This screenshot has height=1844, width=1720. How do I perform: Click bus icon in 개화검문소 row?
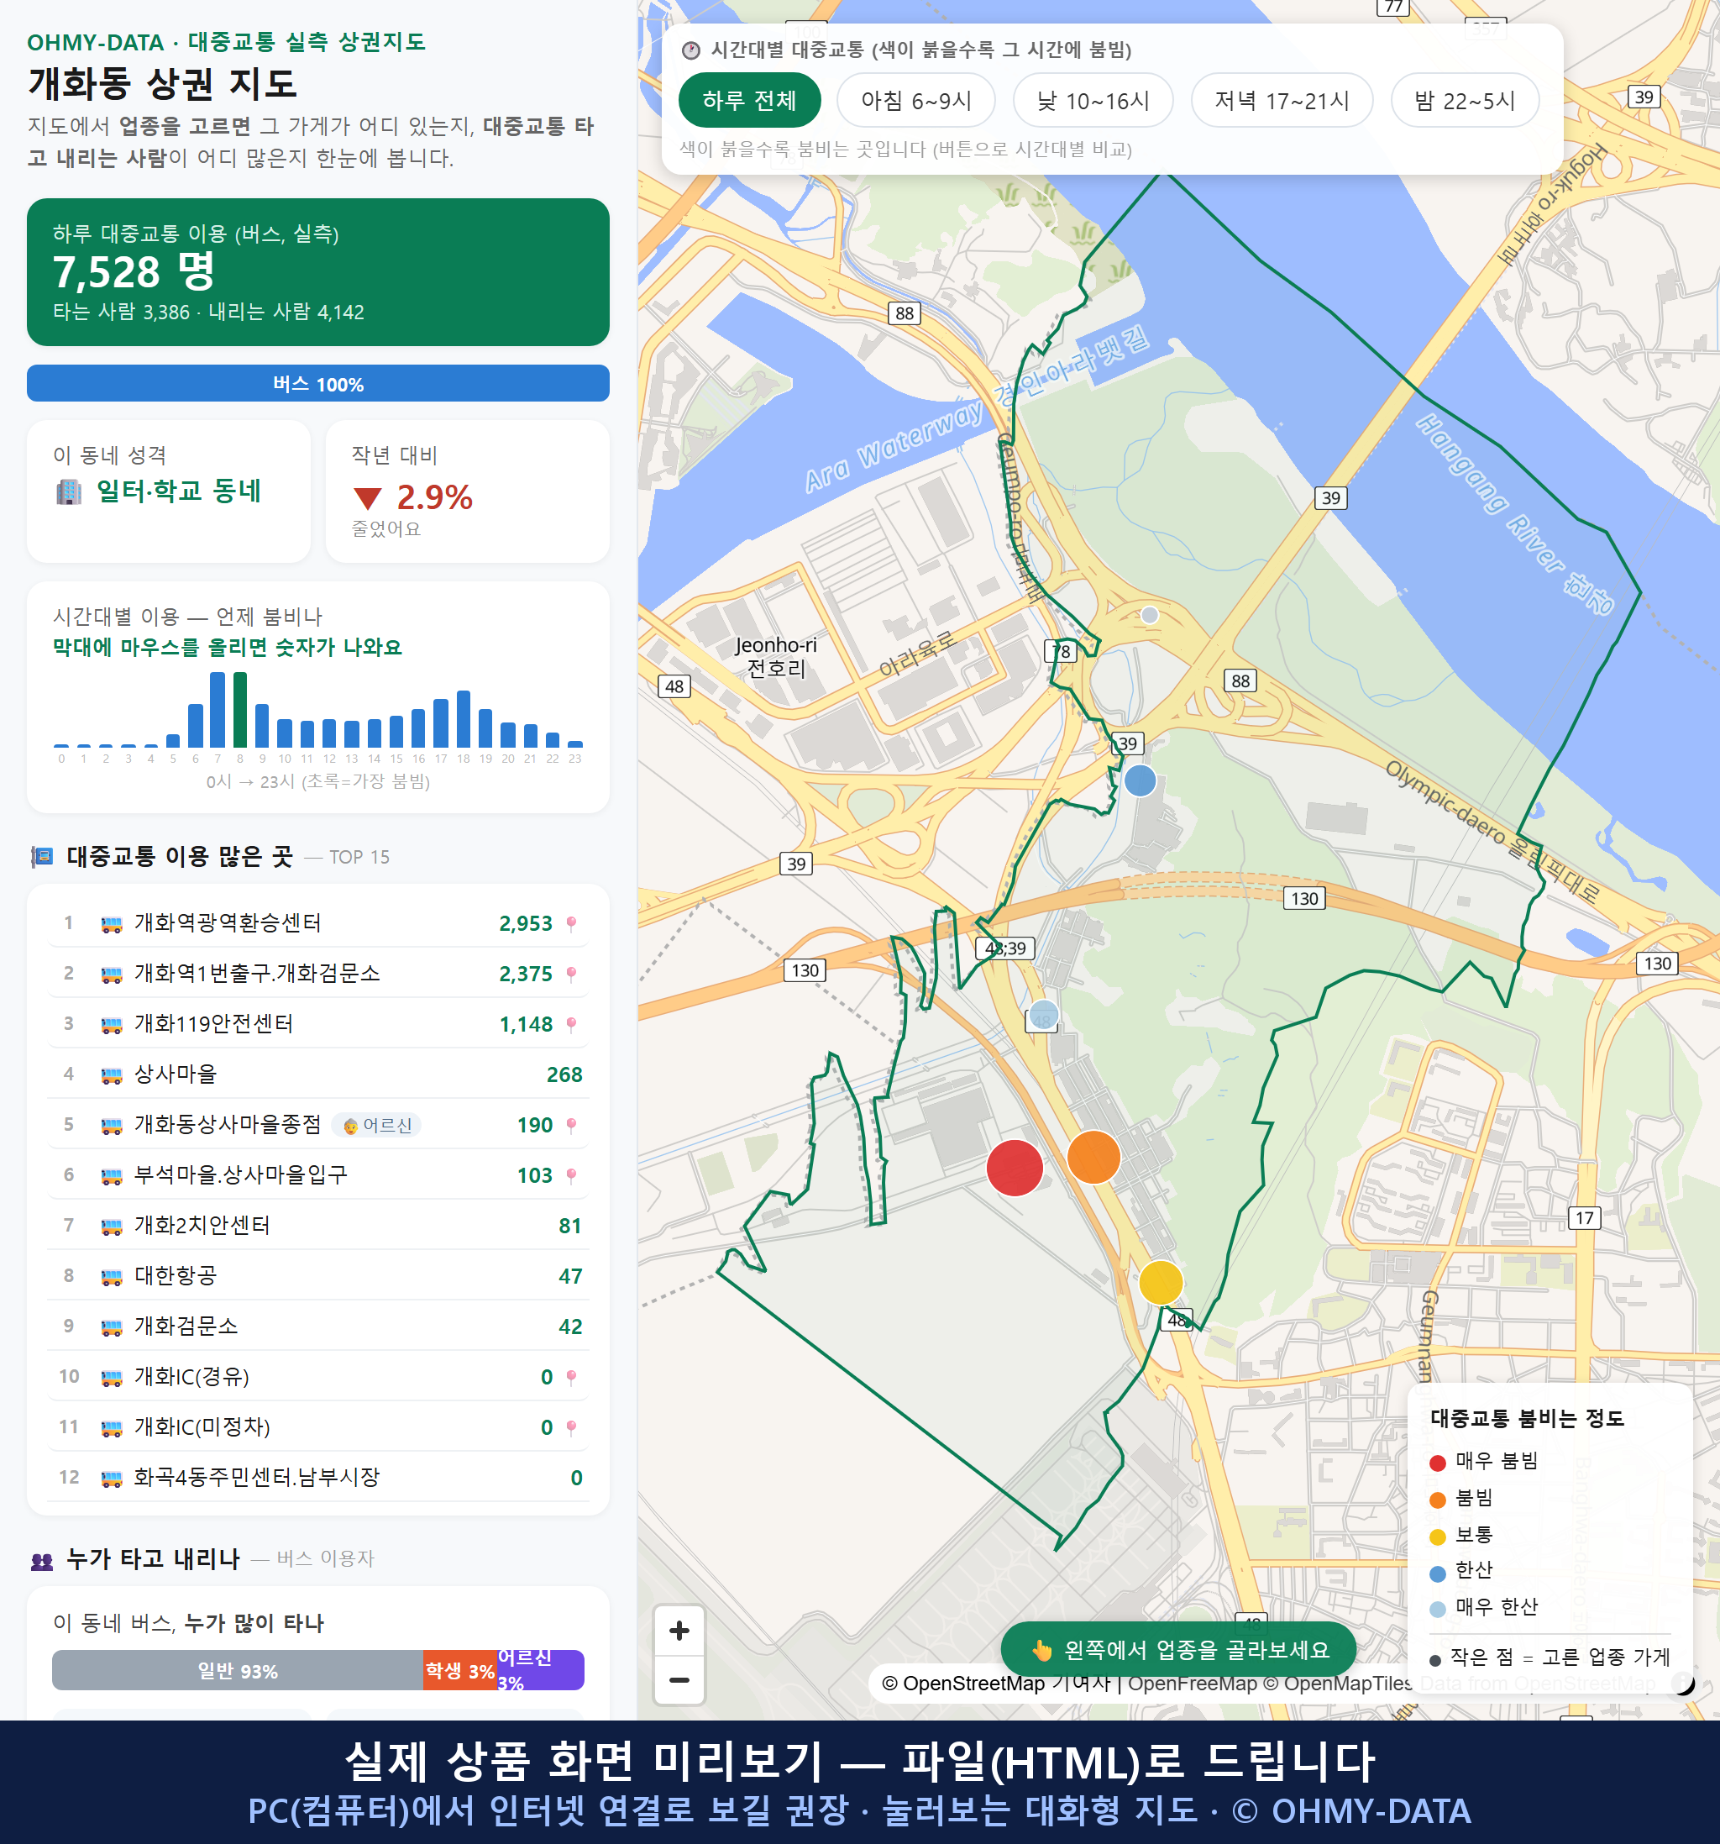click(x=111, y=1327)
